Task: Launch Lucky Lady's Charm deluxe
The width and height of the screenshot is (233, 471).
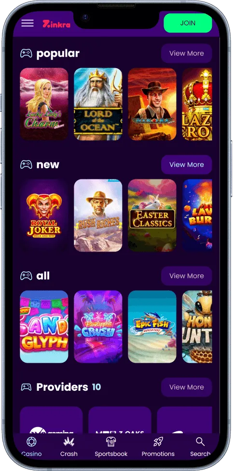Action: 44,104
